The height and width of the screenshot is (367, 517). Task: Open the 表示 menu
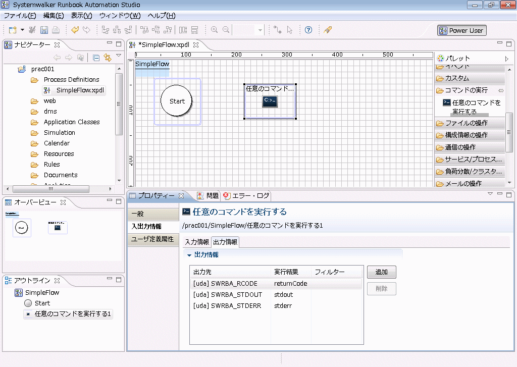point(81,16)
